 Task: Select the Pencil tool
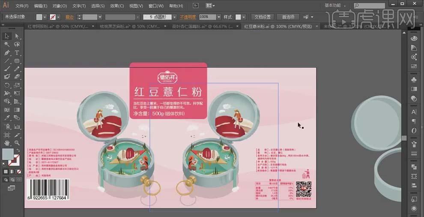17,69
